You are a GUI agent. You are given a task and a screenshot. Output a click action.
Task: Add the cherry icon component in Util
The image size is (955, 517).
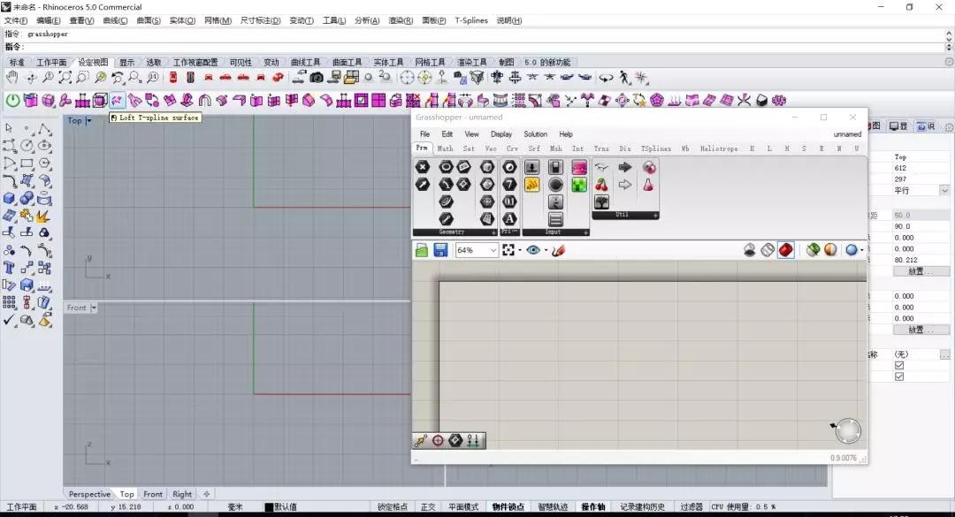(601, 185)
